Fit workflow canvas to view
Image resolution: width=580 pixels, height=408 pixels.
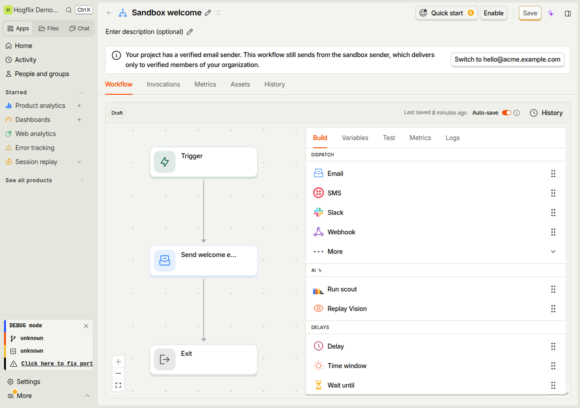[118, 385]
